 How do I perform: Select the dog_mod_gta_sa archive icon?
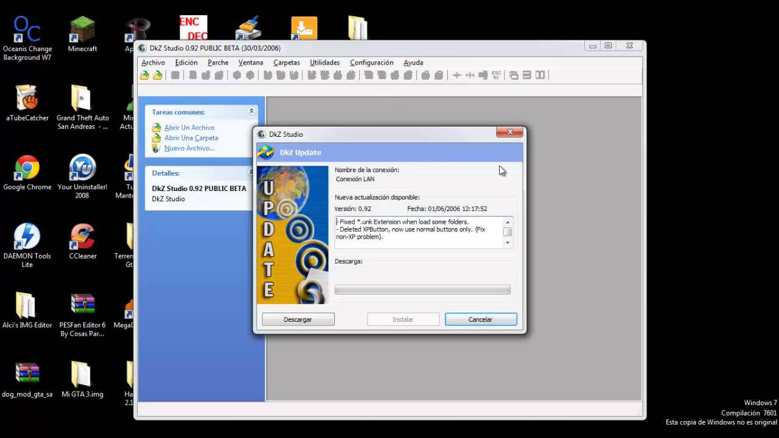coord(27,380)
